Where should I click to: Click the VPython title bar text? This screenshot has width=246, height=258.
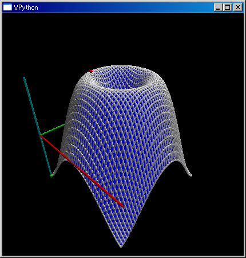point(26,7)
